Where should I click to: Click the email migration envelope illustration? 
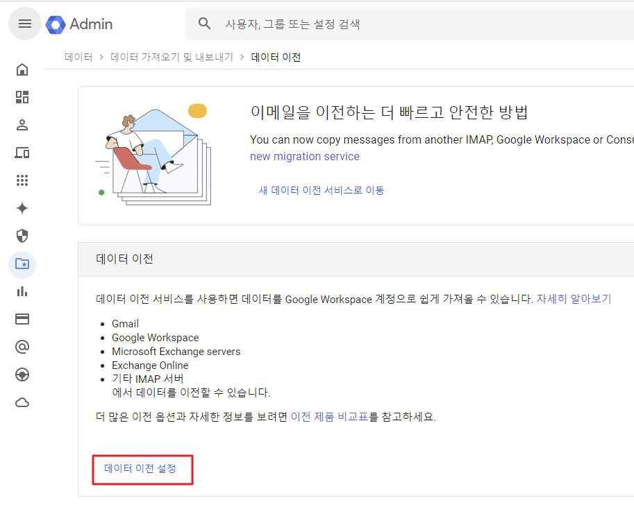154,155
